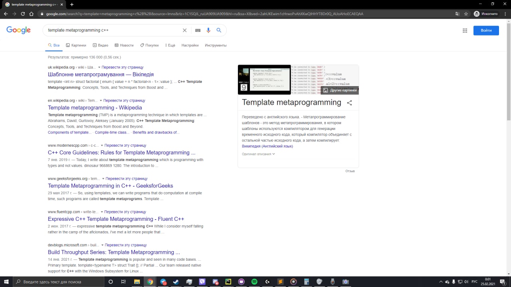511x287 pixels.
Task: Expand dropdown arrow next to en.wikipedia.org result
Action: pyautogui.click(x=101, y=101)
